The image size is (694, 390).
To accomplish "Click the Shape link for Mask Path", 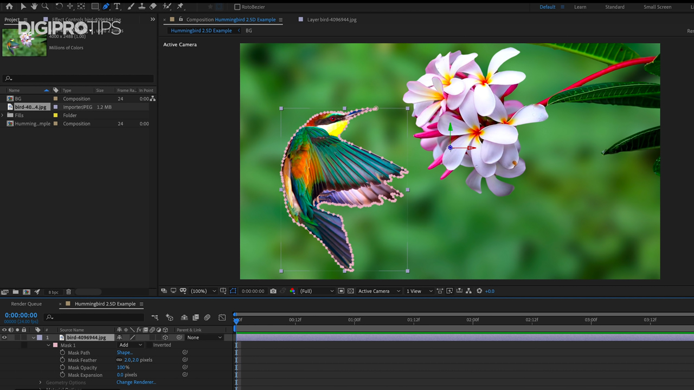I will (x=124, y=353).
